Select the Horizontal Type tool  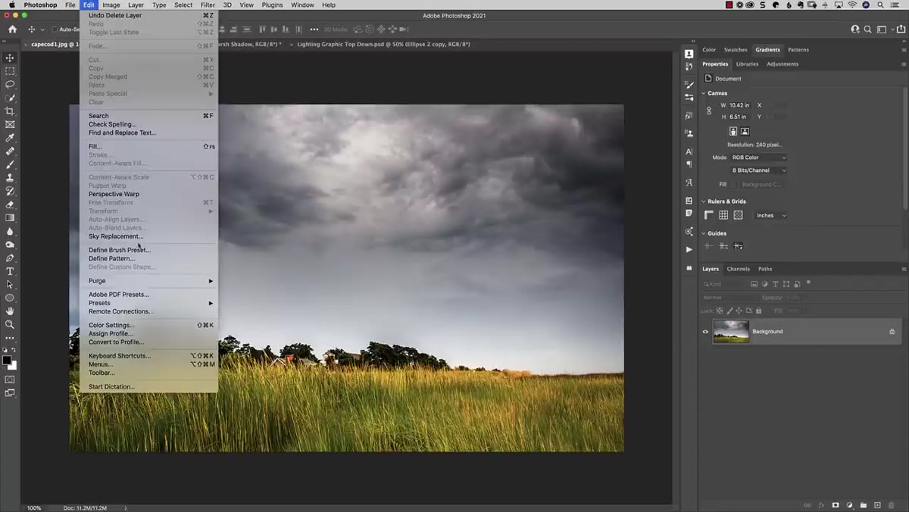tap(10, 271)
